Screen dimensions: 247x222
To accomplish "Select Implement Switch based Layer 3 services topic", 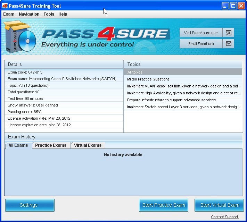I will click(183, 107).
